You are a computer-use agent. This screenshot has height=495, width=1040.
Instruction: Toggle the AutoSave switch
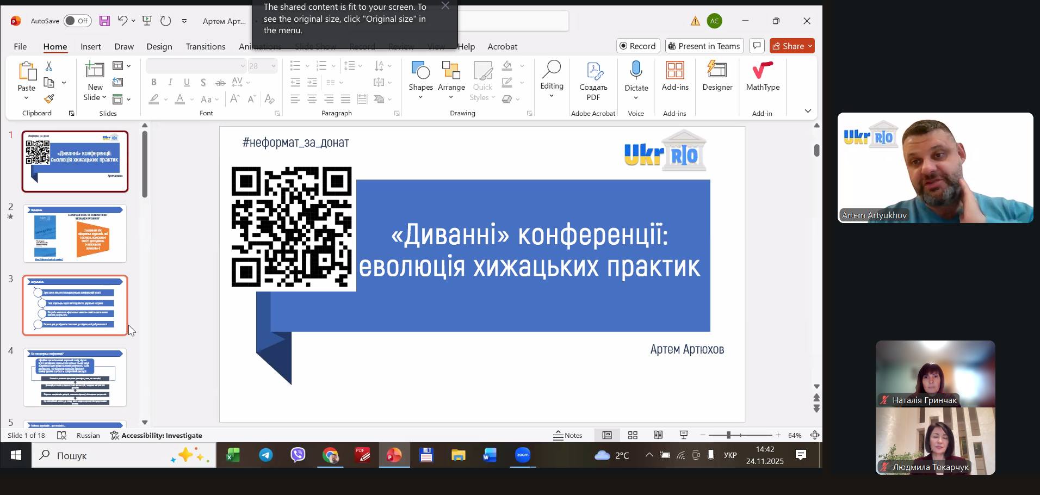pos(77,21)
